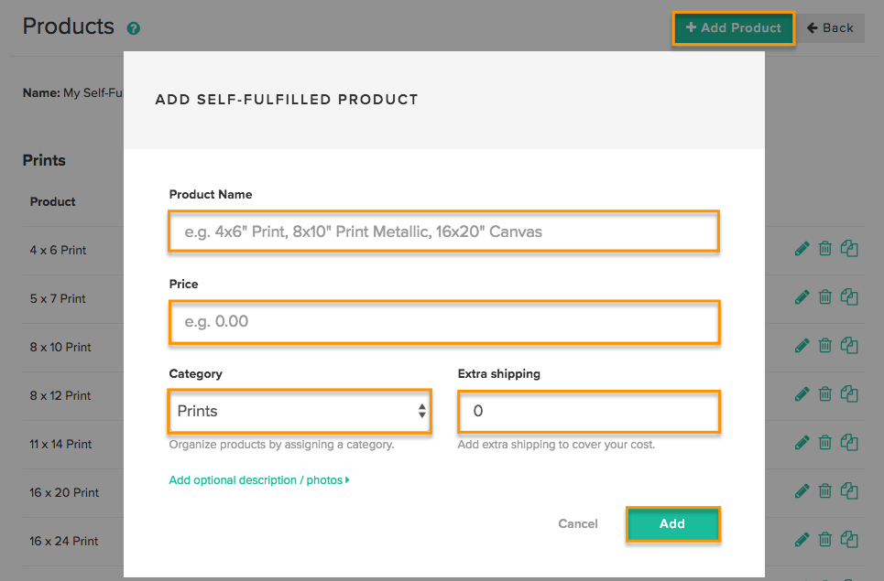Select the 5 x 7 Print row text
The image size is (884, 581).
(58, 298)
